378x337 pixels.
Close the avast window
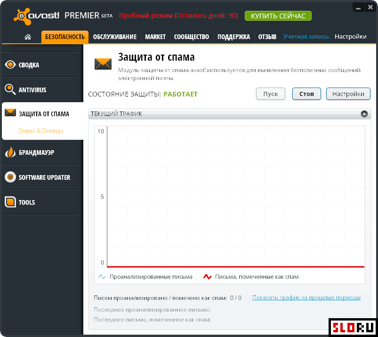pos(370,8)
